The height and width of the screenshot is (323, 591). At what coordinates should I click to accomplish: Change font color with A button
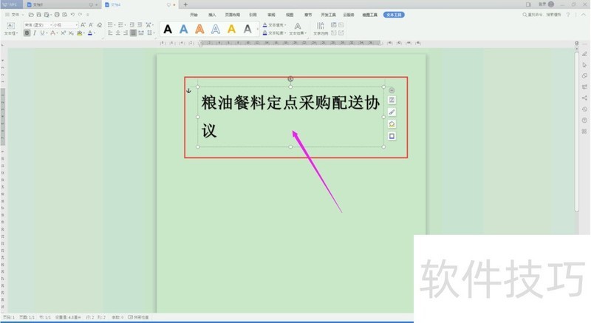tap(53, 33)
